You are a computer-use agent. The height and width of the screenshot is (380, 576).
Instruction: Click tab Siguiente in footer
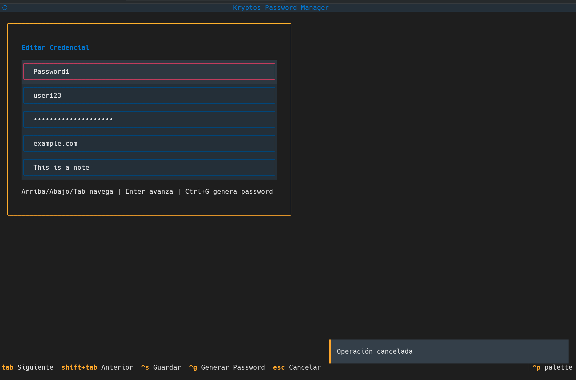click(x=27, y=367)
